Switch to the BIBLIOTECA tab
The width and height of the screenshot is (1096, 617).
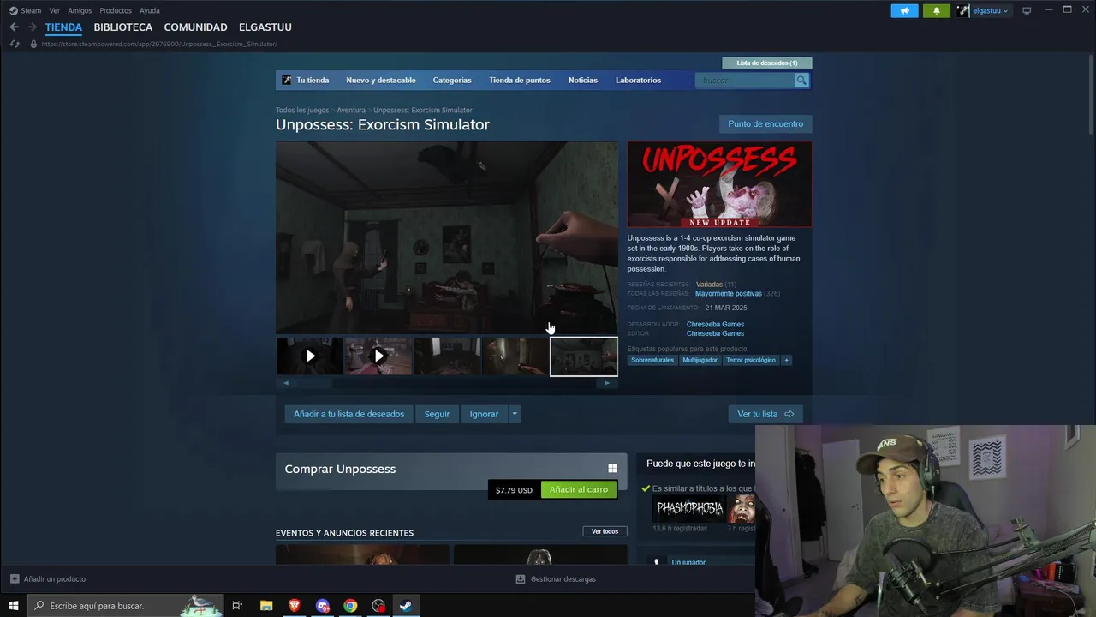coord(123,27)
